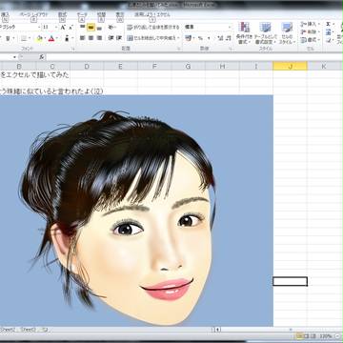Click inside the formula bar
343x343 pixels.
(x=193, y=57)
